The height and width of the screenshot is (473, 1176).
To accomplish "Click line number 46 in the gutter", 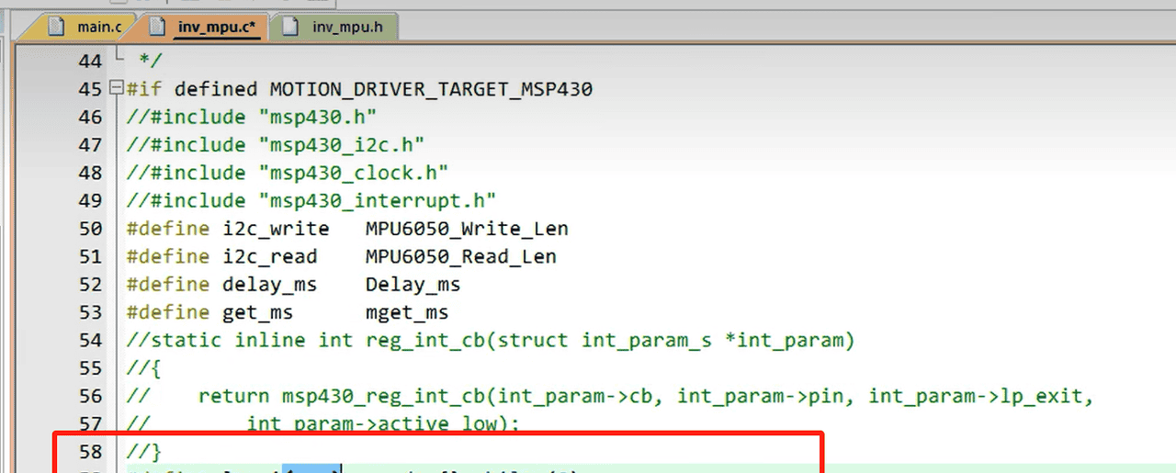I will pos(91,118).
